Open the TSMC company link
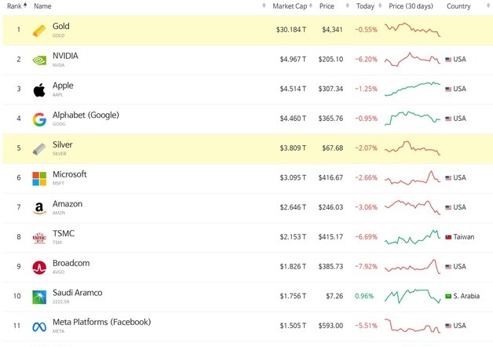This screenshot has height=347, width=493. click(64, 233)
